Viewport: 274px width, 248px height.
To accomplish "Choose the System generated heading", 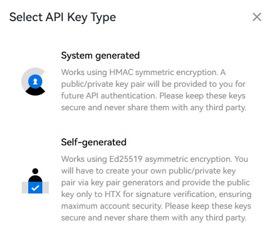I will [101, 56].
